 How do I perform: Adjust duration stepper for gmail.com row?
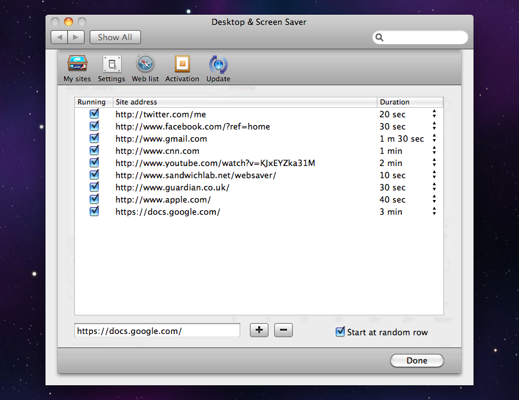[434, 138]
